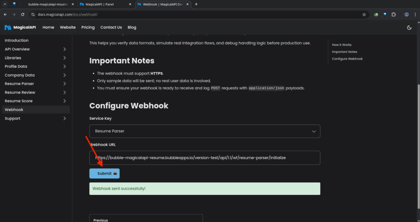Screen dimensions: 420x222
Task: Jump to How It Works section
Action: tap(342, 45)
